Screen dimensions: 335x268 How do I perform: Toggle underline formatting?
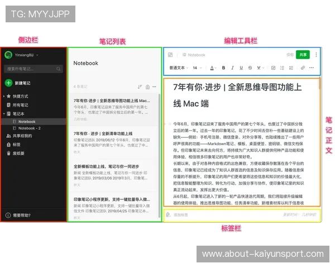click(x=241, y=68)
